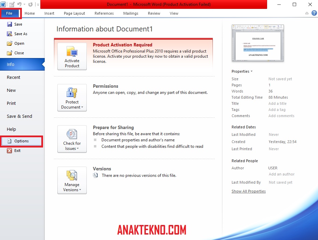
Task: Open the Manage Versions dropdown
Action: 72,180
